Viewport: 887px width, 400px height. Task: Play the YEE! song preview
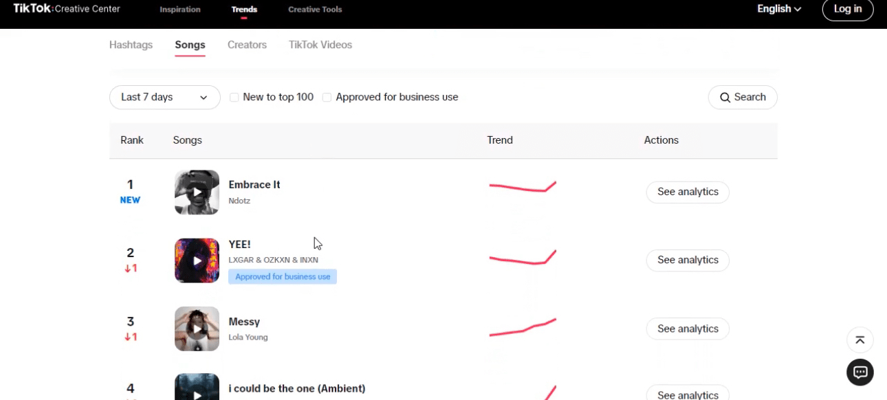tap(197, 260)
